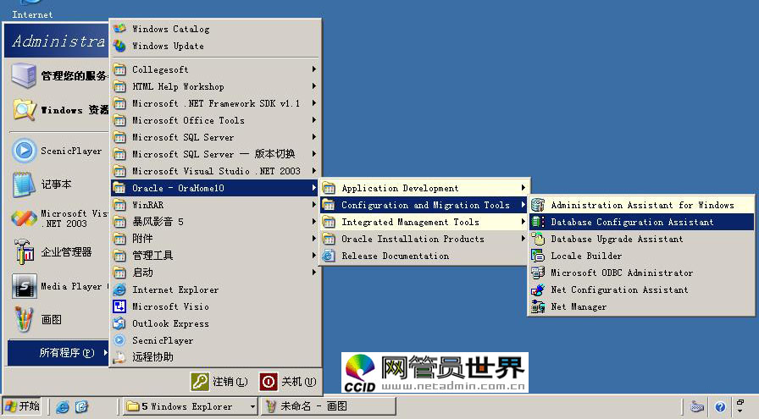Open the first Microsoft SQL Server submenu
Screen dimensions: 759x419
216,137
